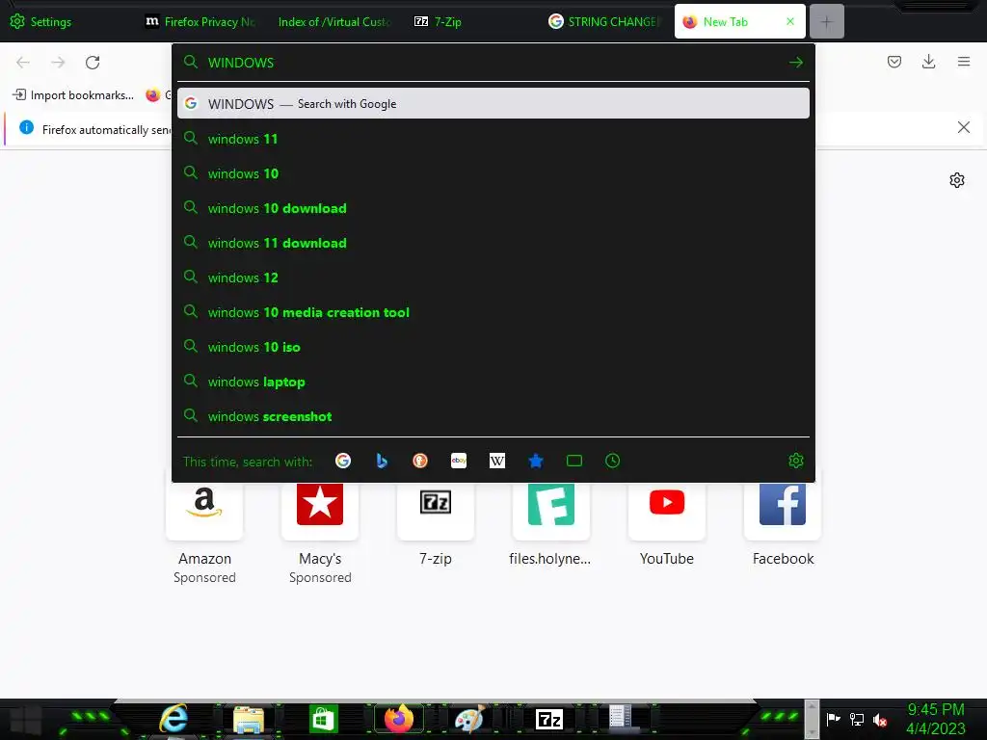
Task: Click the green go arrow in the address bar
Action: point(795,63)
